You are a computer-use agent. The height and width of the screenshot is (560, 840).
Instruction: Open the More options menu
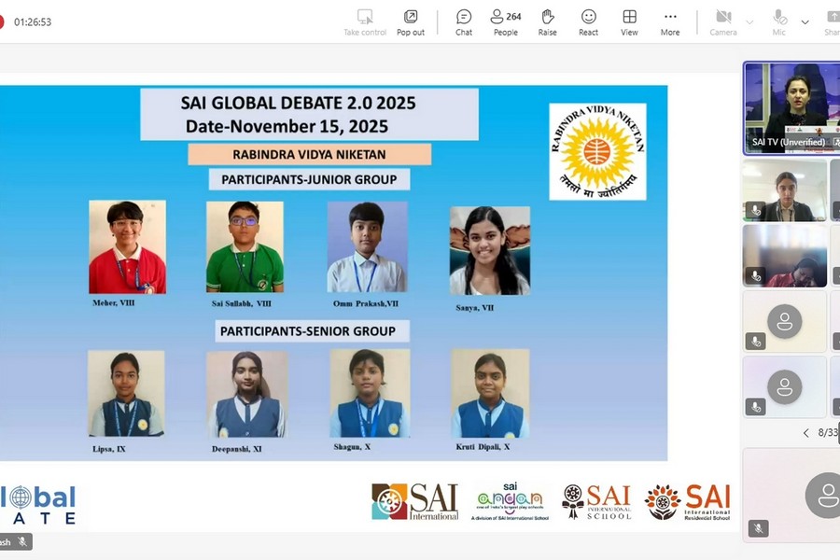(x=670, y=21)
